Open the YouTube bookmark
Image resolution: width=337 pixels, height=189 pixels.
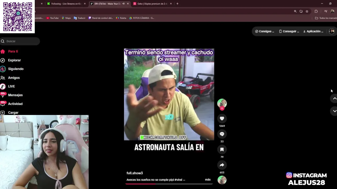click(52, 18)
